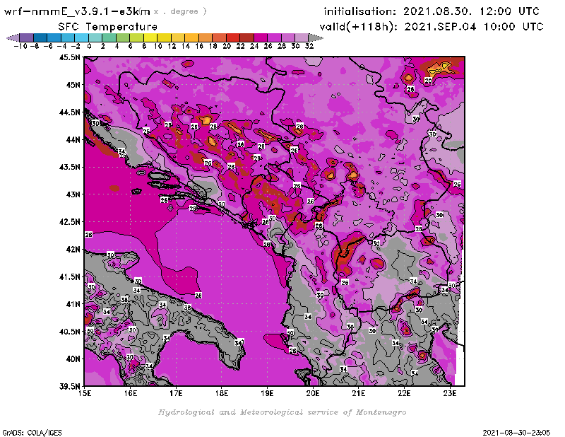
Task: Click the '20E' longitude axis label
Action: 313,393
